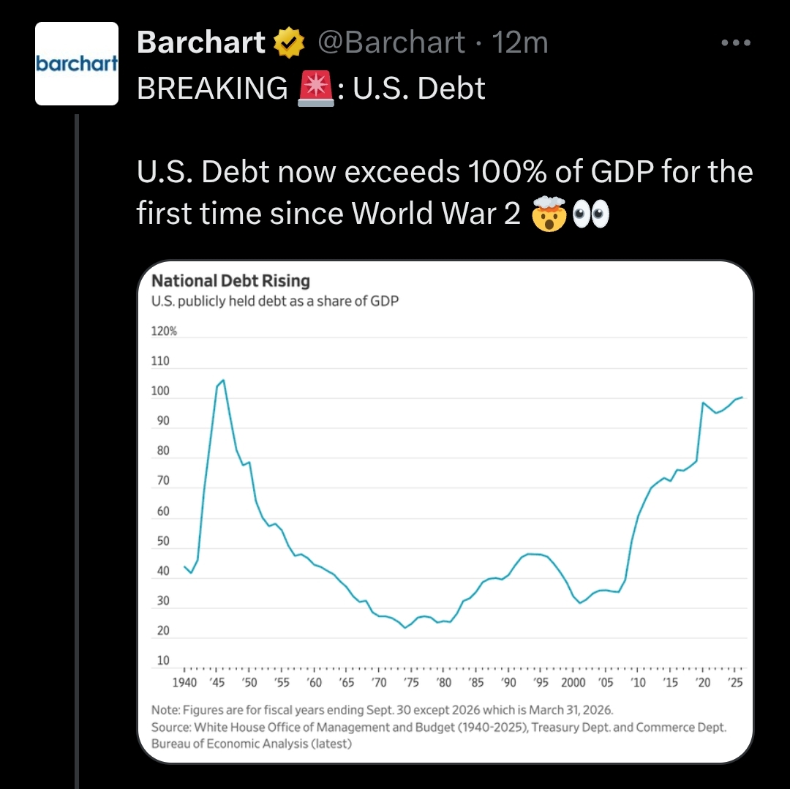790x789 pixels.
Task: Click the red siren emoji
Action: pos(316,89)
